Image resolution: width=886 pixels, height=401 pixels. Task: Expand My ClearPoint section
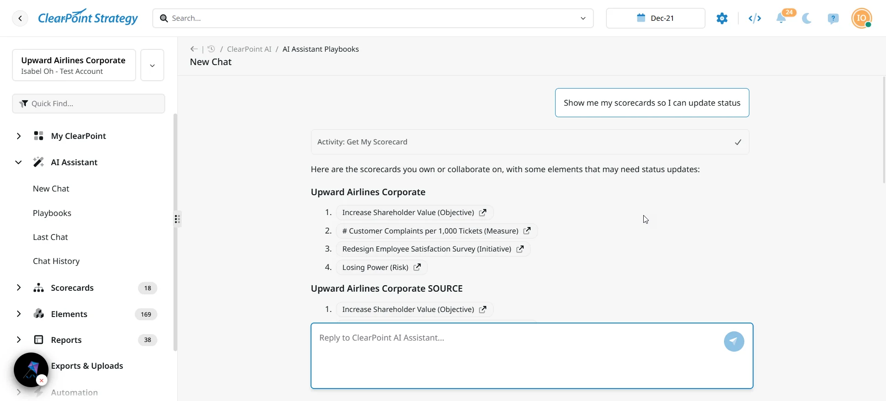click(18, 136)
